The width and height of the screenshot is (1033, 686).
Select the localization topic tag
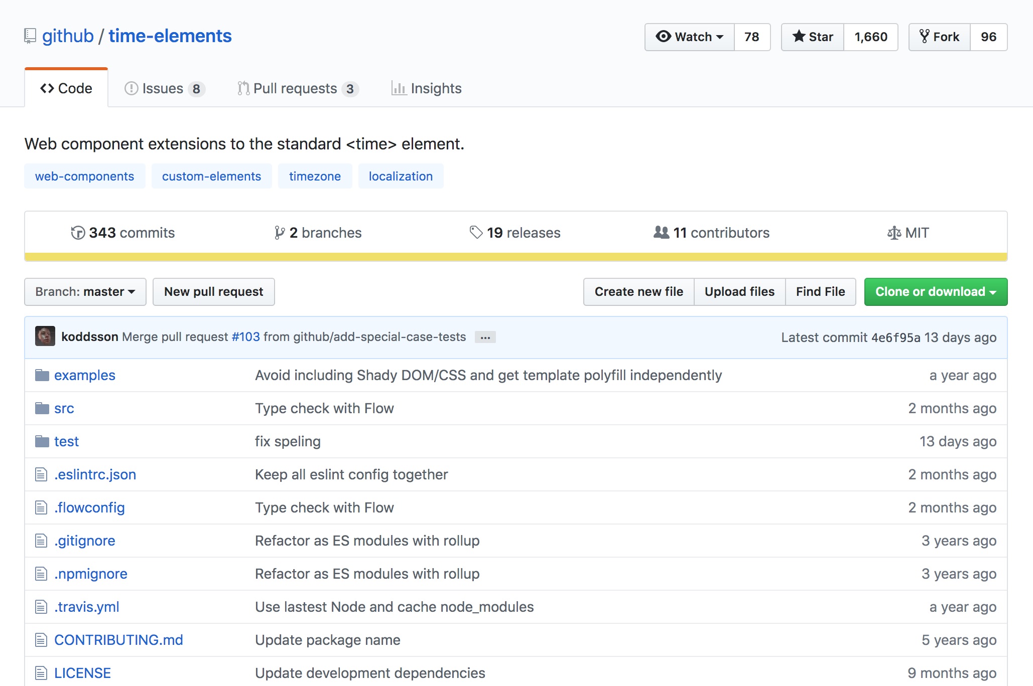click(x=401, y=176)
